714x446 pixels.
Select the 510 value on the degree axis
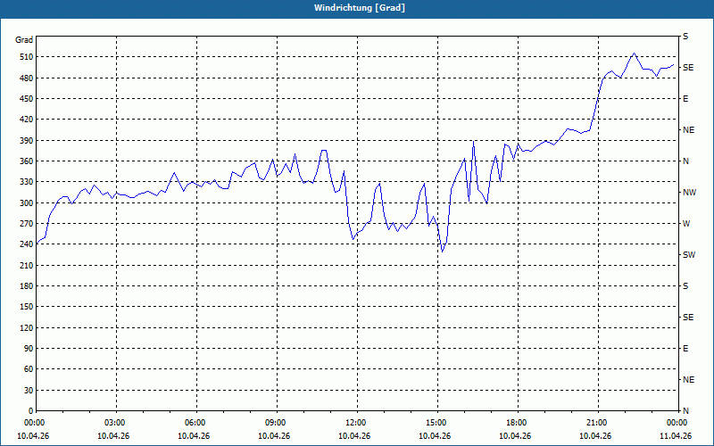(27, 57)
